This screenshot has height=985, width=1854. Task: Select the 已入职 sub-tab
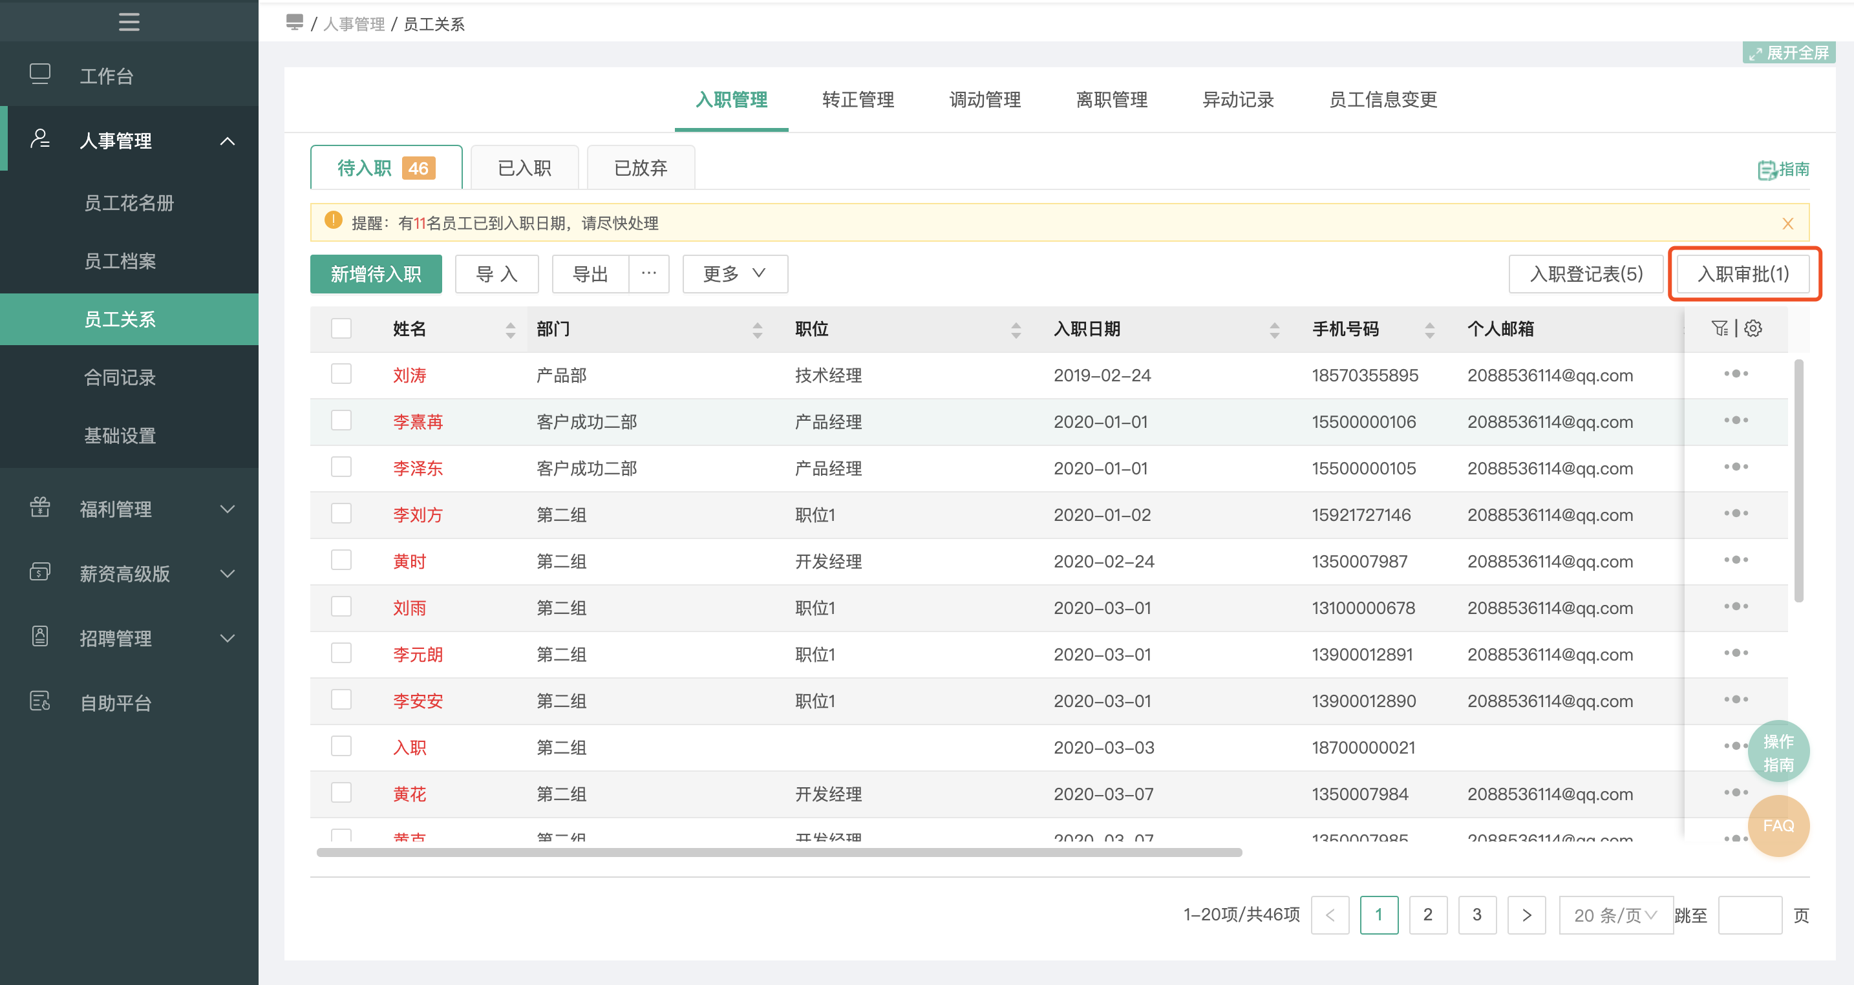[x=525, y=167]
